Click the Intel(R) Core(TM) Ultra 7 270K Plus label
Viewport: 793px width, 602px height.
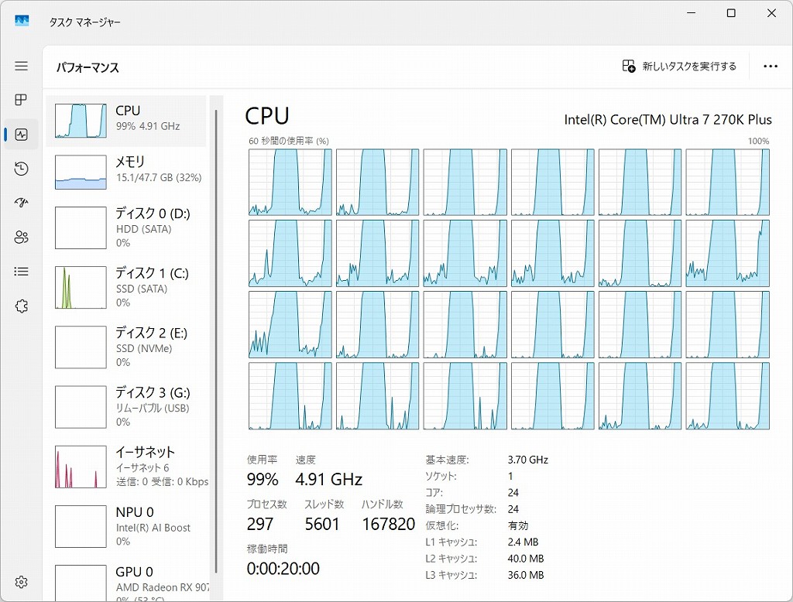[x=668, y=120]
